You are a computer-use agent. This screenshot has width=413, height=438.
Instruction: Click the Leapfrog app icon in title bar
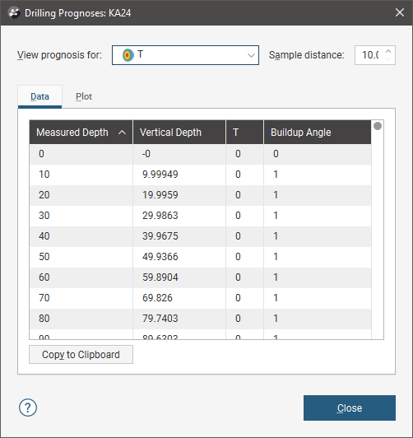14,13
